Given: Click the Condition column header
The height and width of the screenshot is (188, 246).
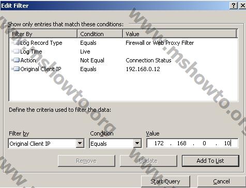Looking at the screenshot, I should (x=100, y=34).
